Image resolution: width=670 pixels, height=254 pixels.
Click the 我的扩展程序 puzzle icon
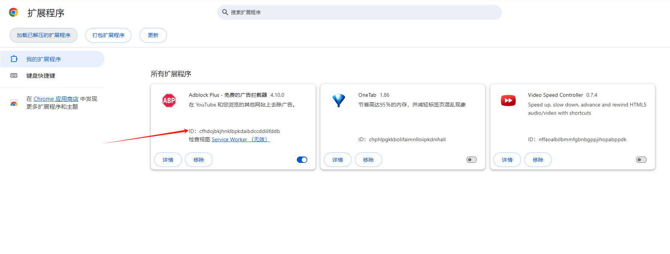click(14, 59)
